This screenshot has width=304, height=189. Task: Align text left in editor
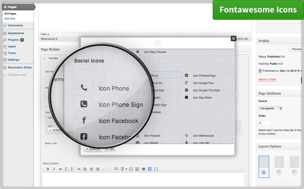point(85,169)
